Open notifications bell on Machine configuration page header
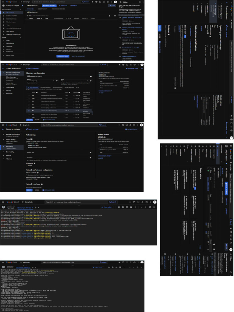This screenshot has width=234, height=312. (131, 65)
